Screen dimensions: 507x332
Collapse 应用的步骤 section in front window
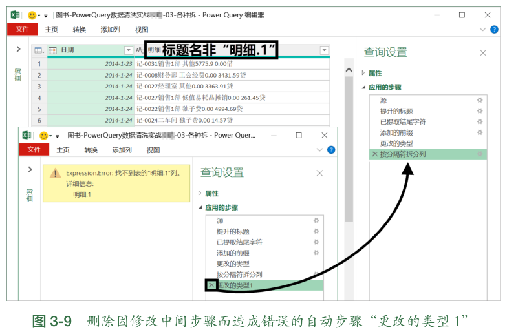pyautogui.click(x=200, y=207)
